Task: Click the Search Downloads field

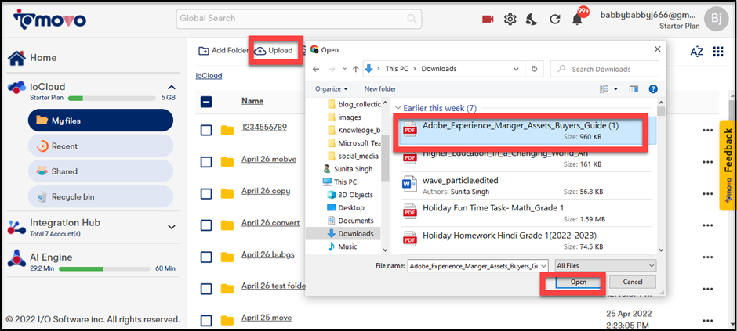Action: (x=604, y=69)
